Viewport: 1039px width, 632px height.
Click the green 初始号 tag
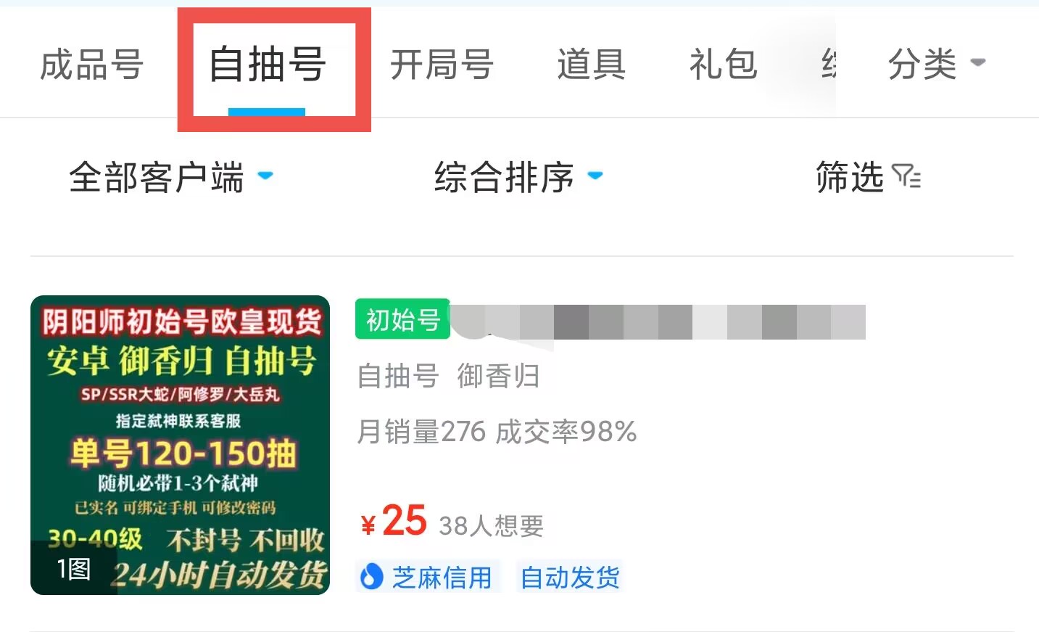(402, 319)
